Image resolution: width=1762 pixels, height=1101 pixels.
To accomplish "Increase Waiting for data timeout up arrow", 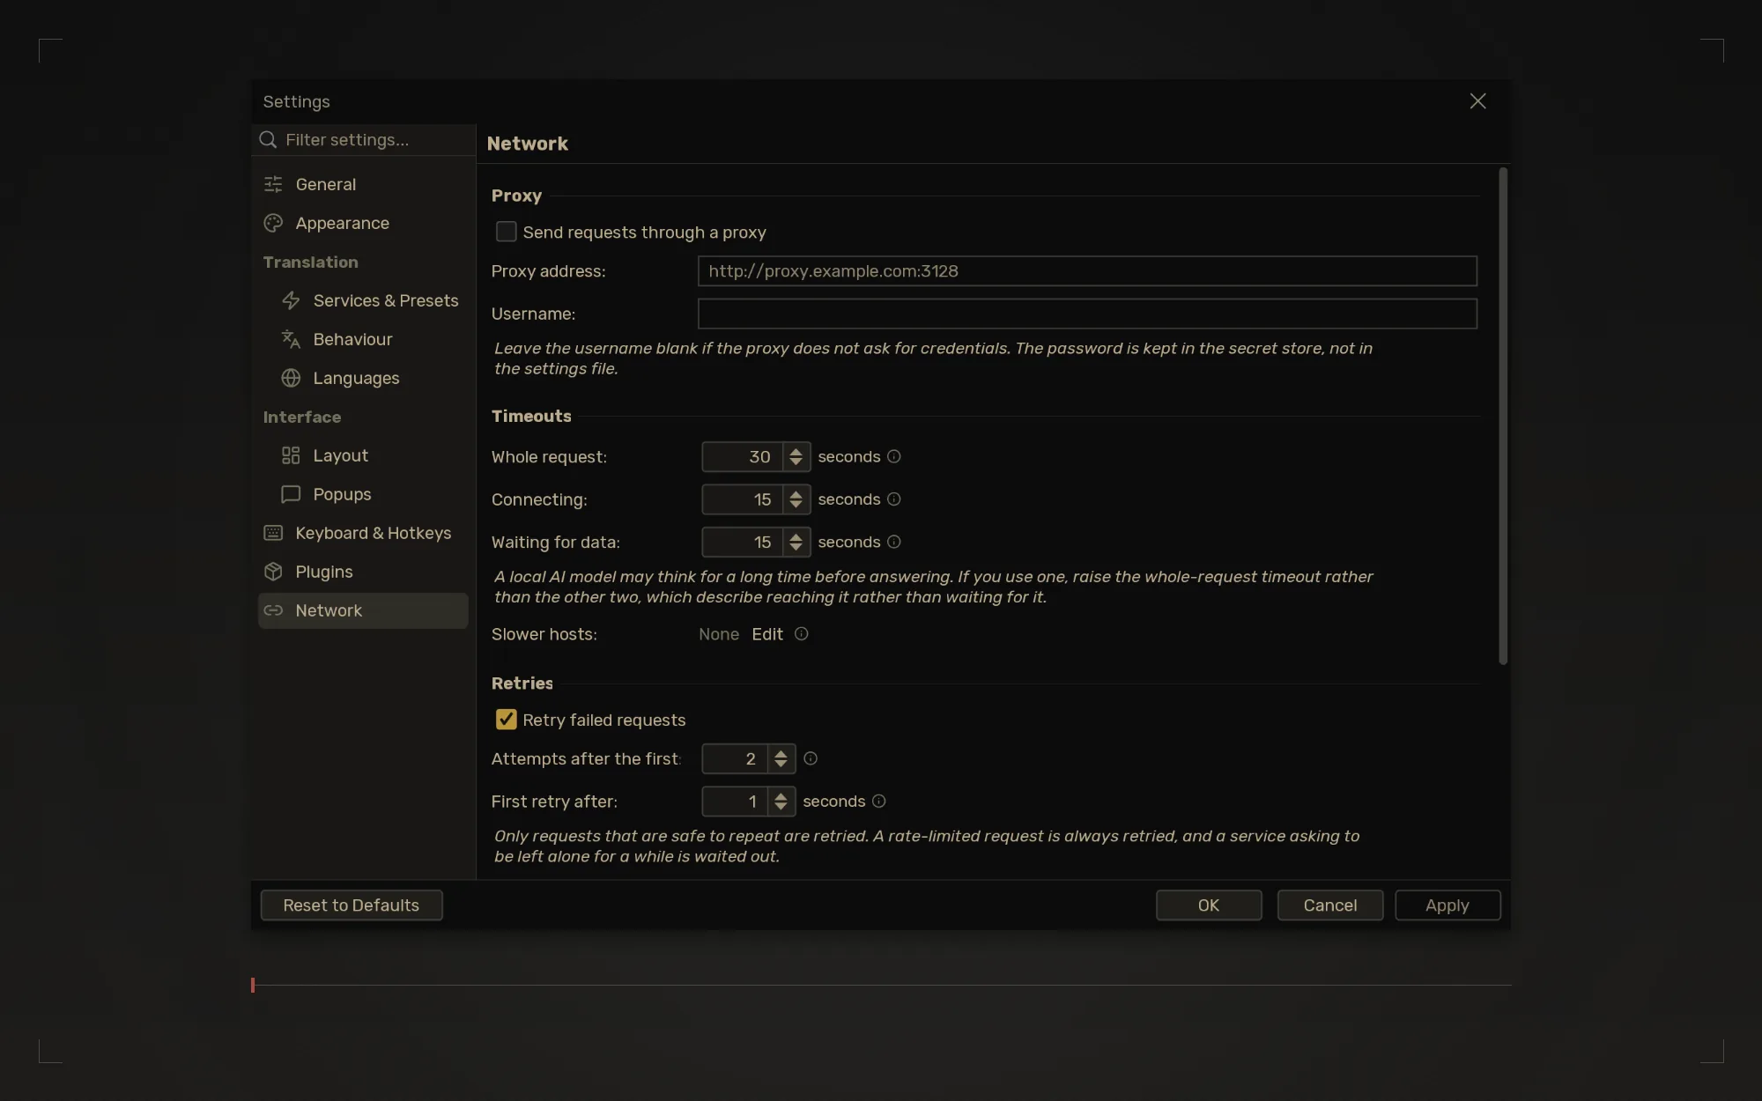I will point(796,536).
